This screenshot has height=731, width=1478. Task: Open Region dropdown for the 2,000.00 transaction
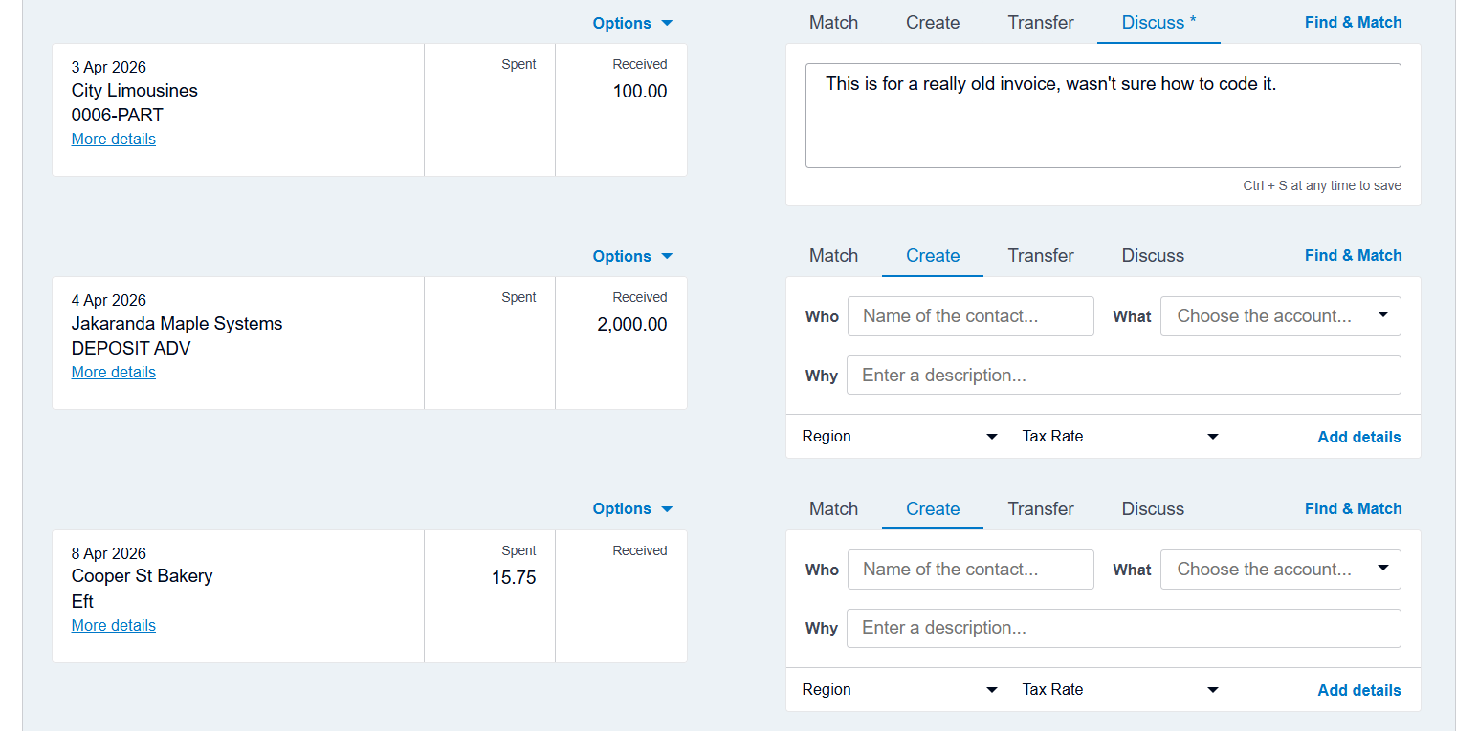coord(899,437)
